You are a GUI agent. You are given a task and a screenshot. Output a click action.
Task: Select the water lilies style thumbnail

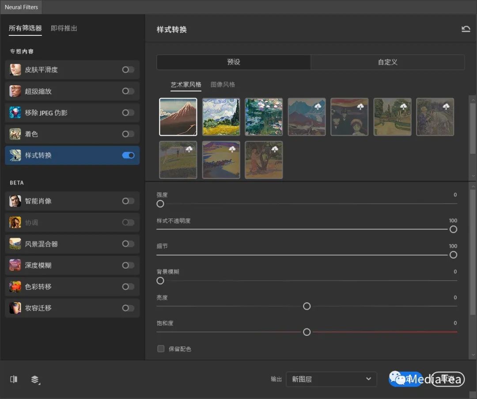(264, 117)
